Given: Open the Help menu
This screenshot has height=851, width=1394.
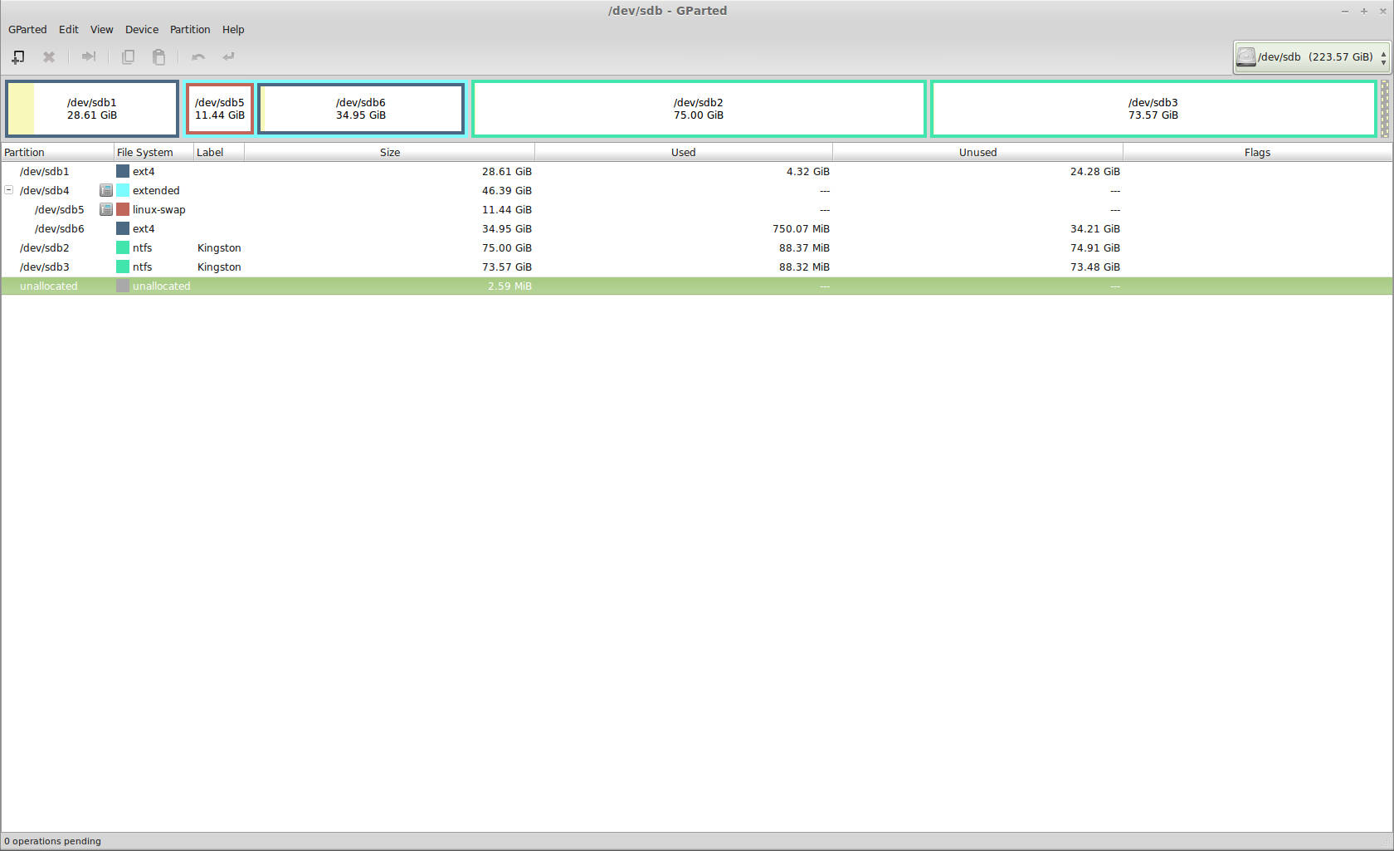Looking at the screenshot, I should 233,29.
